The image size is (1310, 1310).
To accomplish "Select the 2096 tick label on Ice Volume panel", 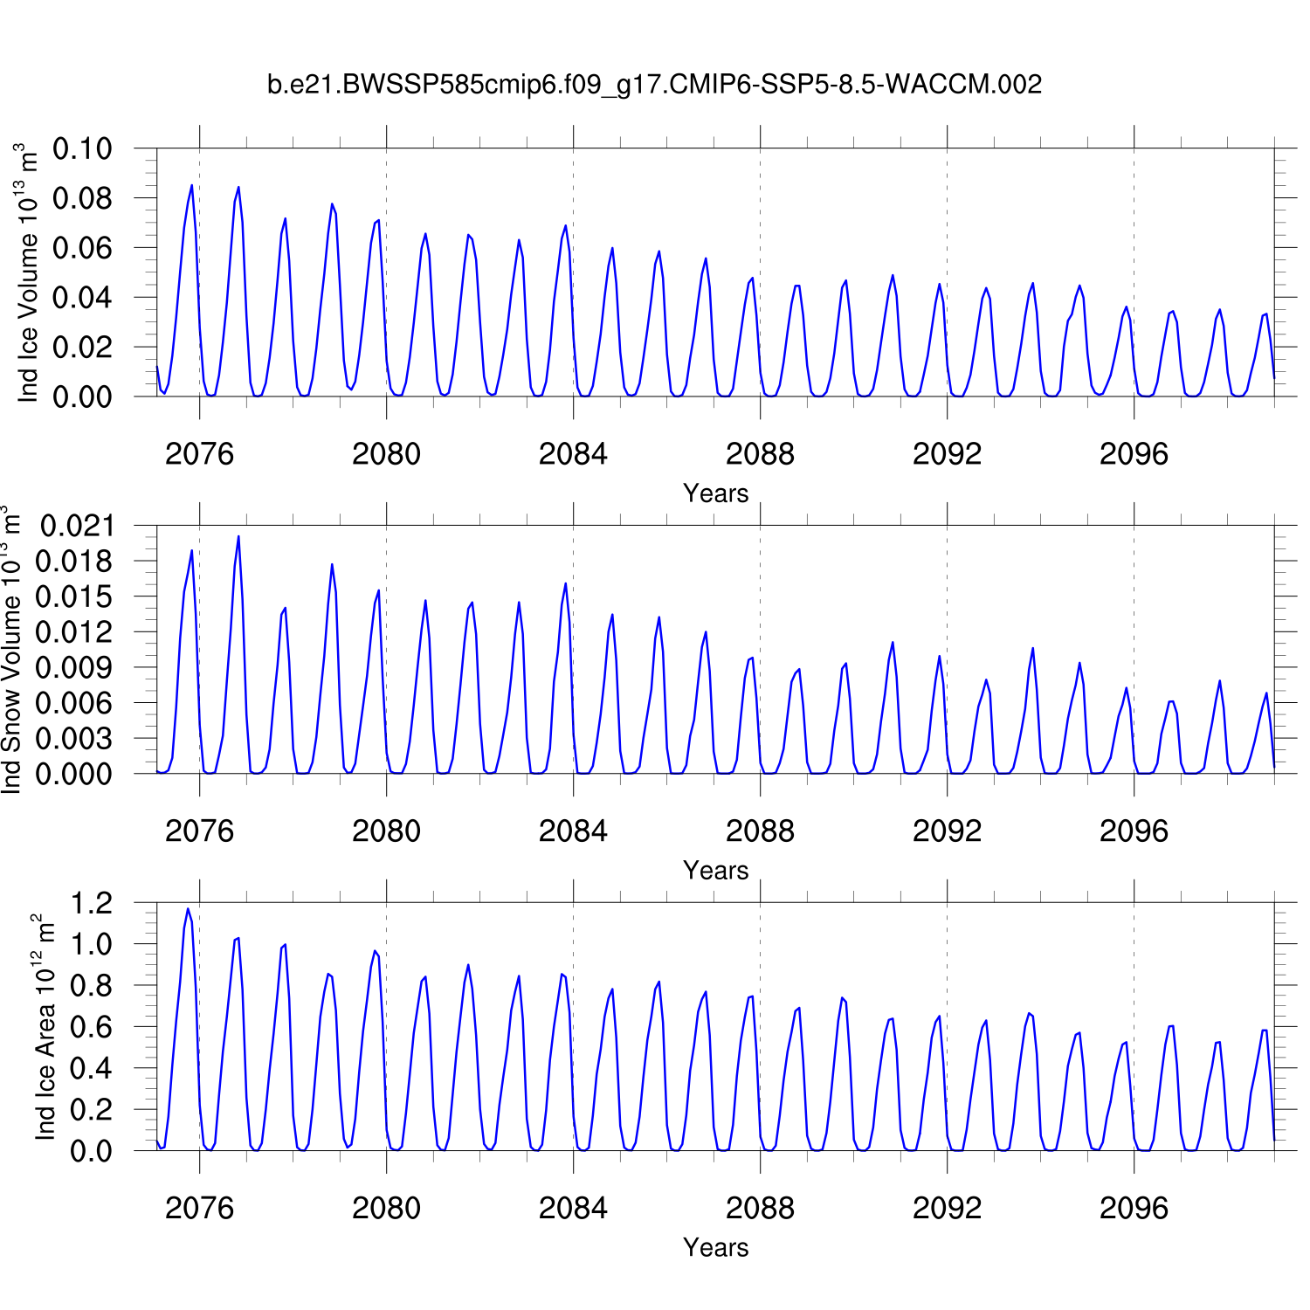I will (1134, 454).
